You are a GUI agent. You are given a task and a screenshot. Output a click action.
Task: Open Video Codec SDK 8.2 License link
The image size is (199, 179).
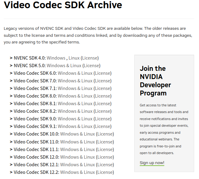click(103, 111)
